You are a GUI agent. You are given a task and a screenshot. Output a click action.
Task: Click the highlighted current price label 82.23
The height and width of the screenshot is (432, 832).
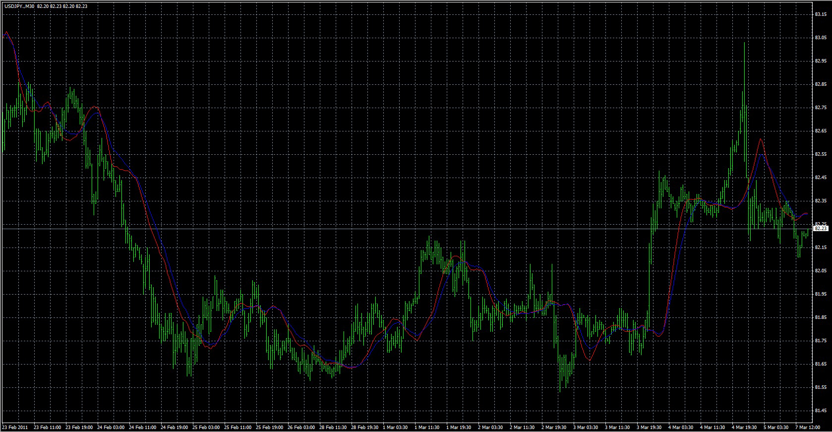click(x=821, y=229)
